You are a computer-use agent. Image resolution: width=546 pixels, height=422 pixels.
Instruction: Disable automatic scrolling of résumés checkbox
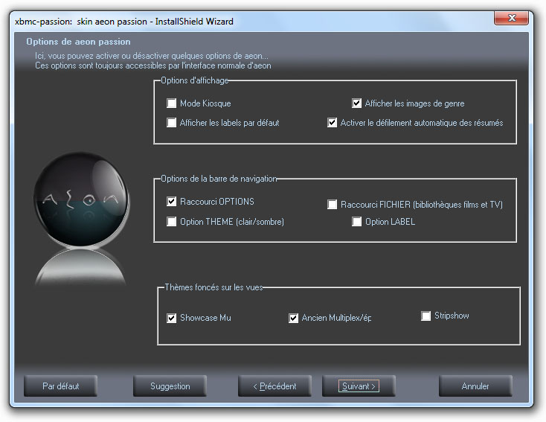click(x=333, y=123)
